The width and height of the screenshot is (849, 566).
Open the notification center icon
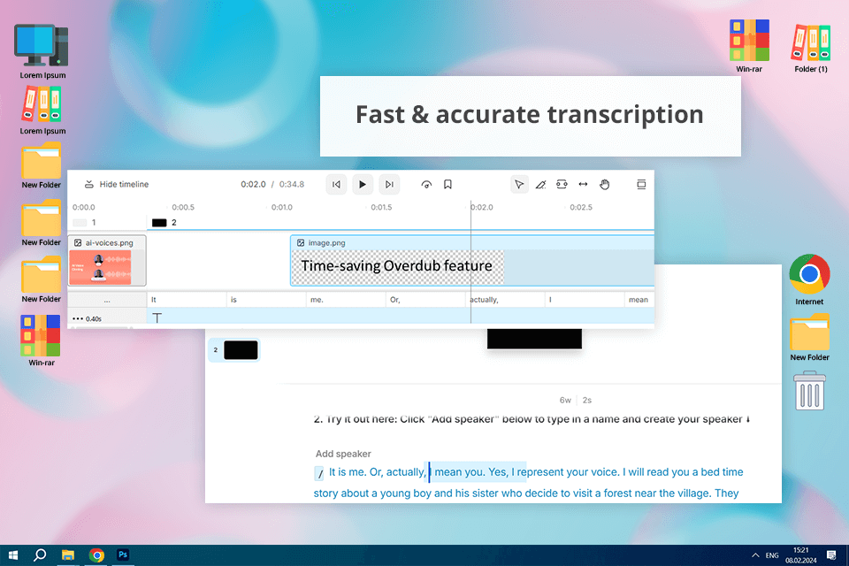[x=831, y=555]
